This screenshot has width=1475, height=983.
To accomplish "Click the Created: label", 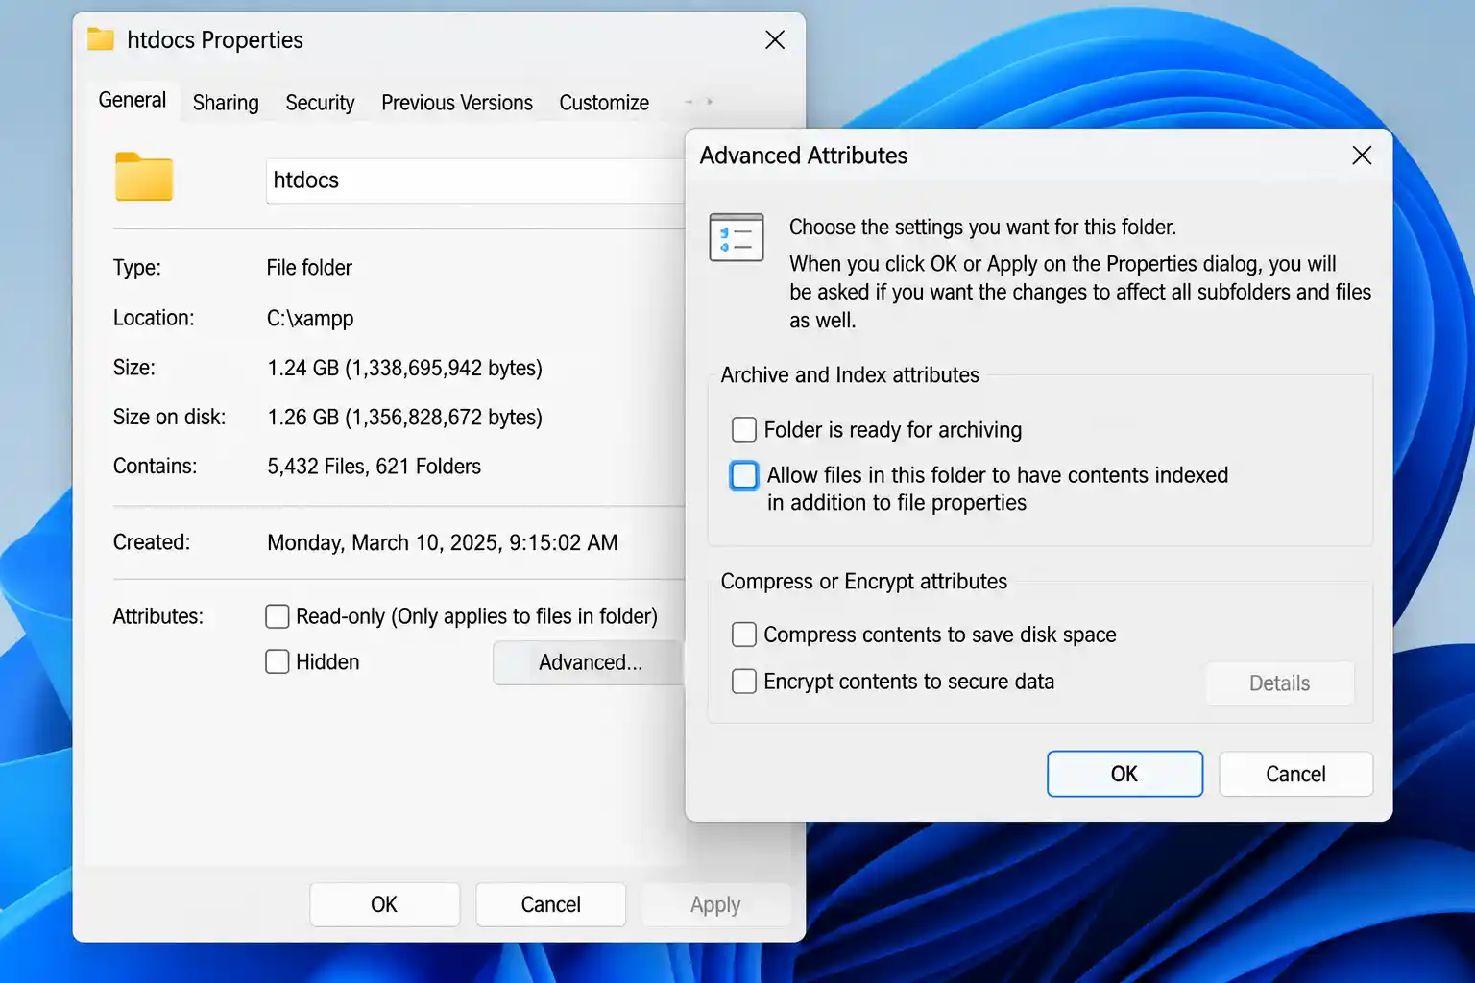I will (x=152, y=541).
